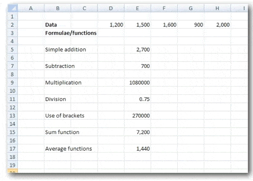Select column H header

(217, 8)
